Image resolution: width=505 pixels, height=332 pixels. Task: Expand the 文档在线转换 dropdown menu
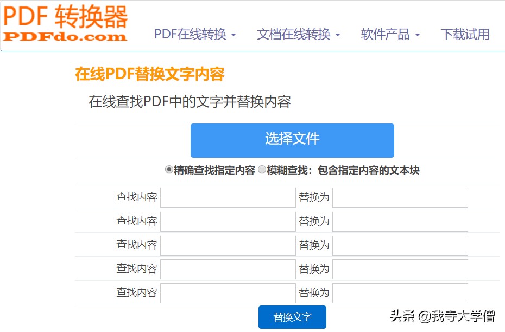coord(299,34)
